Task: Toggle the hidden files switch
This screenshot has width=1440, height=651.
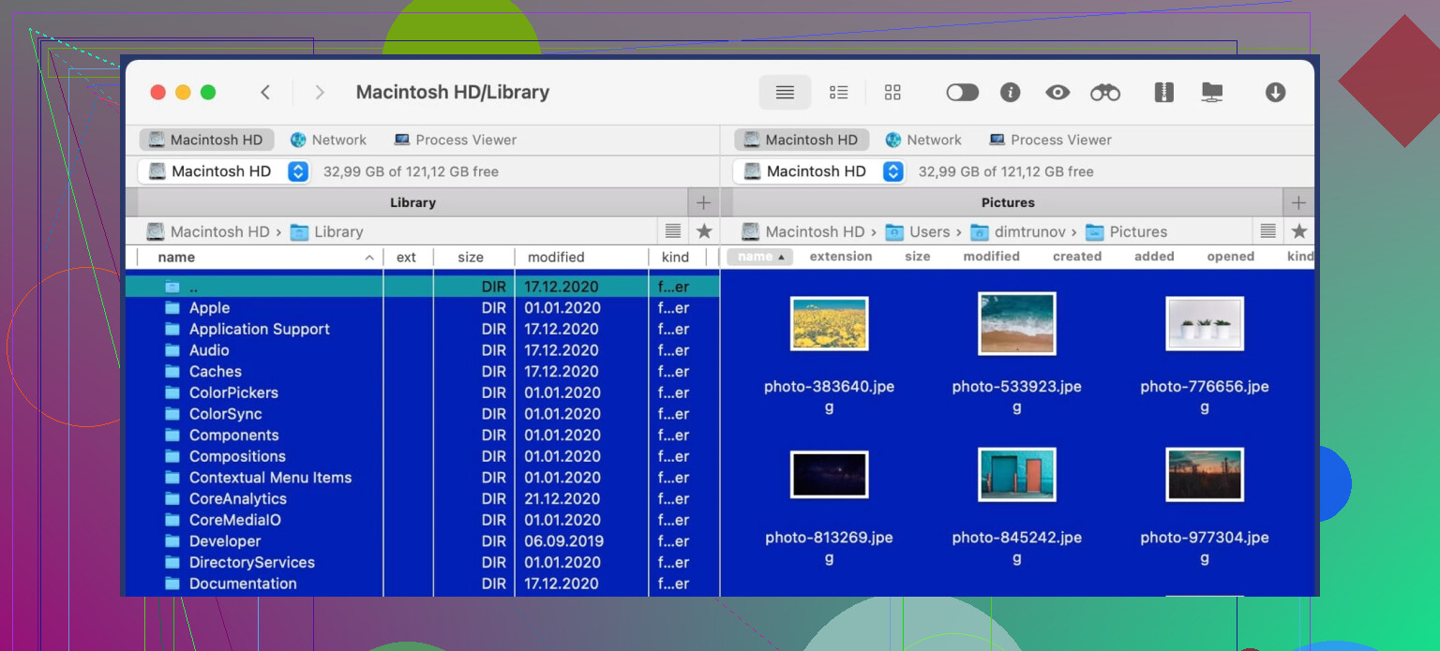Action: (x=962, y=93)
